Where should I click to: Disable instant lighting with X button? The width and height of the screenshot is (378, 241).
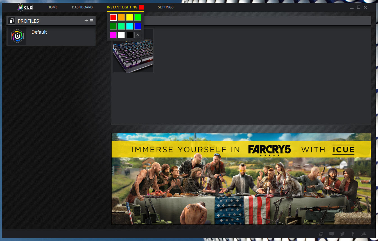point(138,35)
